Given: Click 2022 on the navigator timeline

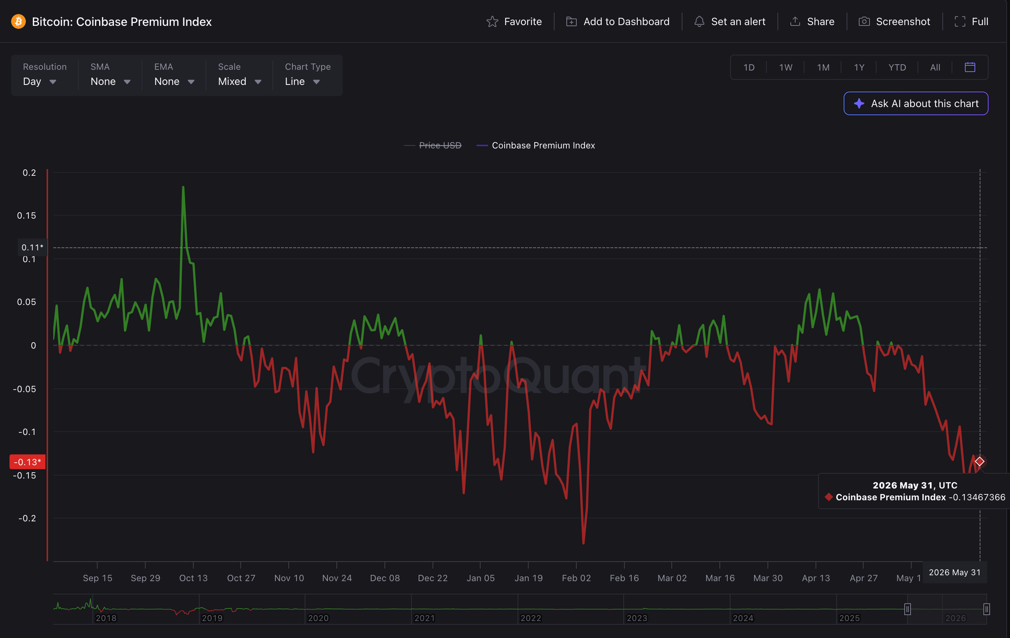Looking at the screenshot, I should tap(531, 618).
